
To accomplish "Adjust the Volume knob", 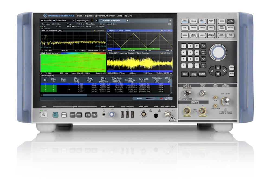I will click(112, 114).
